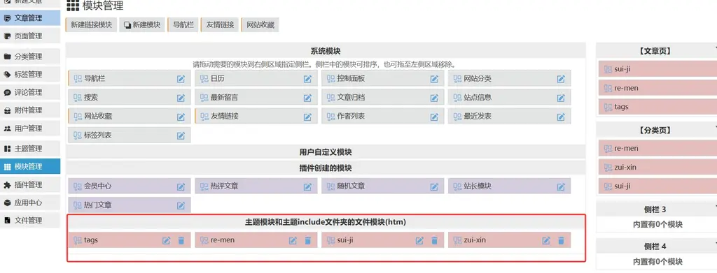
Task: Edit the 日历 module
Action: point(308,79)
